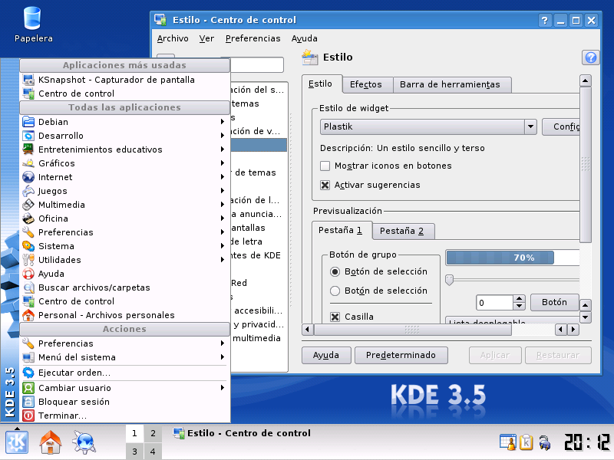
Task: Open KSnapshot screen capture from menu
Action: [x=116, y=80]
